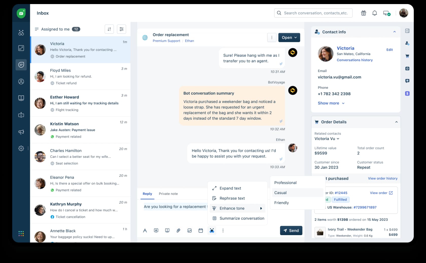Screen dimensions: 426x263
Task: Click the View order history link
Action: (383, 178)
